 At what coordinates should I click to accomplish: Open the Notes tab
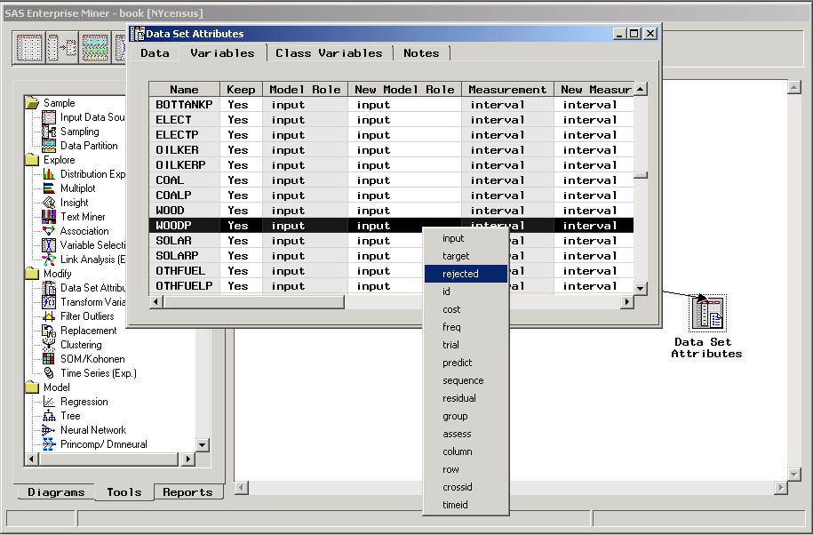point(421,53)
